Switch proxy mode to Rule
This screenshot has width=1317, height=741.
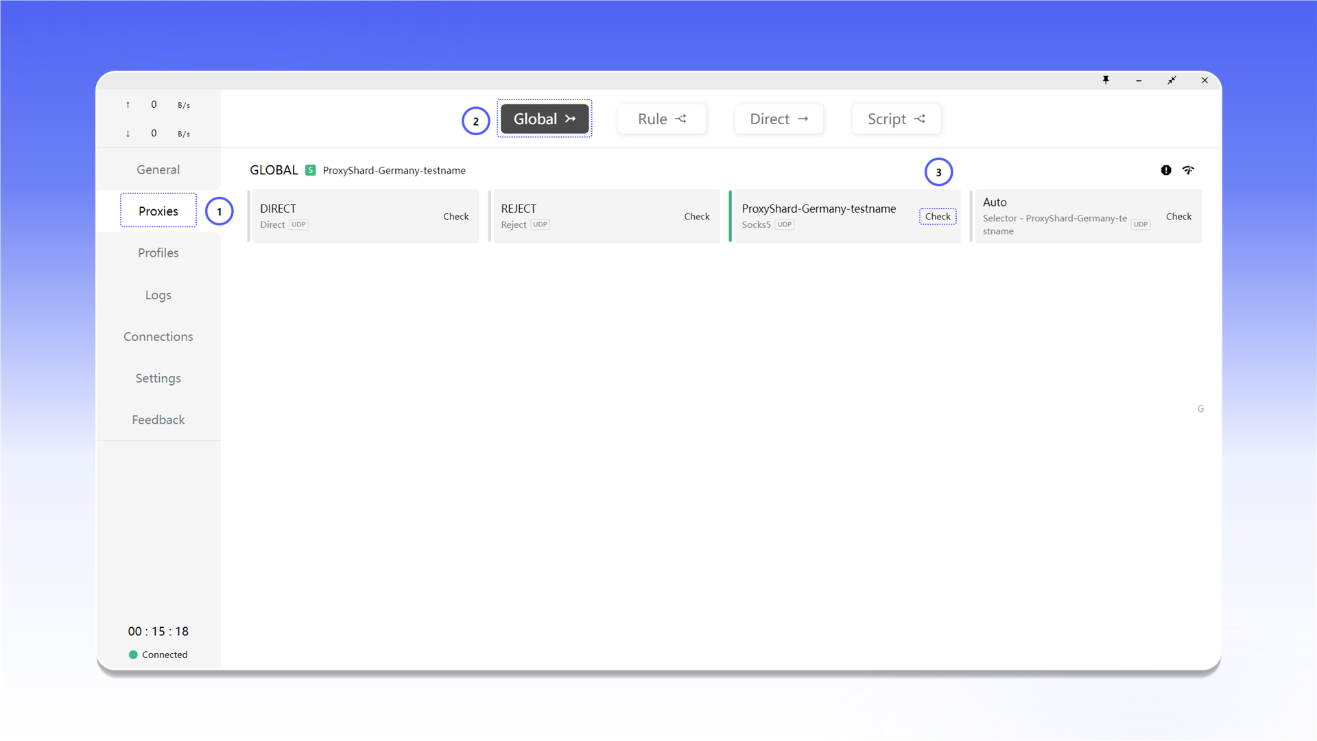(x=662, y=119)
